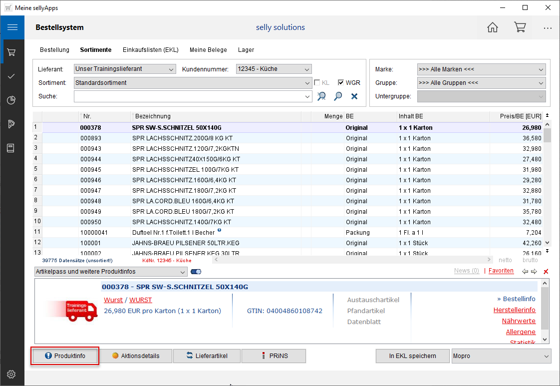This screenshot has height=386, width=560.
Task: Expand the Lieferant dropdown
Action: (171, 69)
